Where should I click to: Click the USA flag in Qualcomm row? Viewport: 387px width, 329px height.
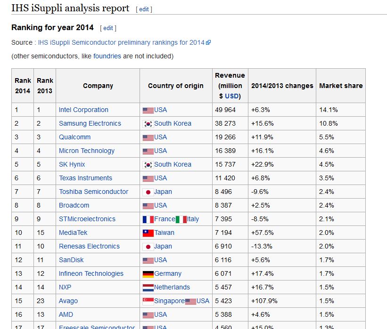148,138
